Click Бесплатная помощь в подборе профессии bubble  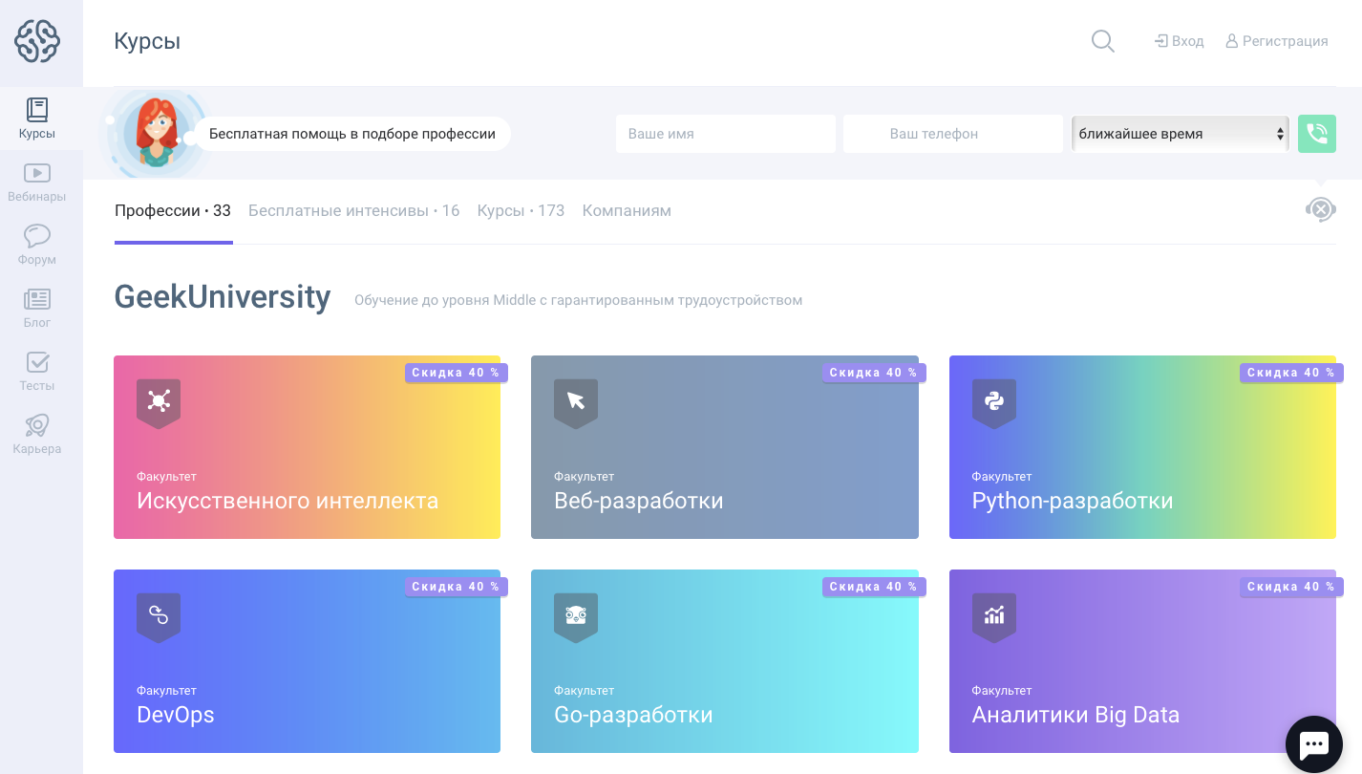(352, 134)
